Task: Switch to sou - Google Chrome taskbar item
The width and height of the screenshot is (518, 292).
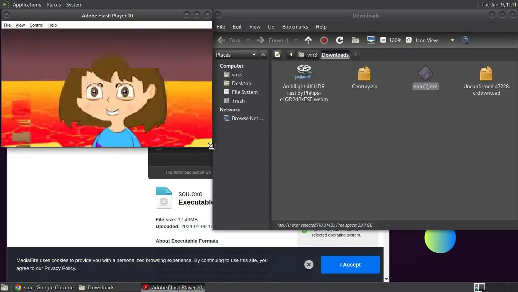Action: click(44, 287)
